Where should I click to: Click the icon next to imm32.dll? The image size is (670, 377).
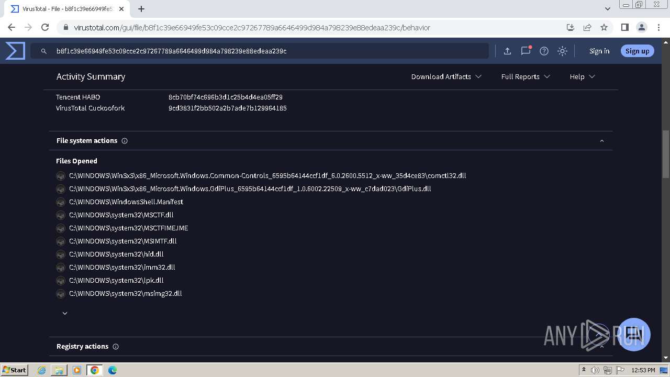click(x=61, y=268)
